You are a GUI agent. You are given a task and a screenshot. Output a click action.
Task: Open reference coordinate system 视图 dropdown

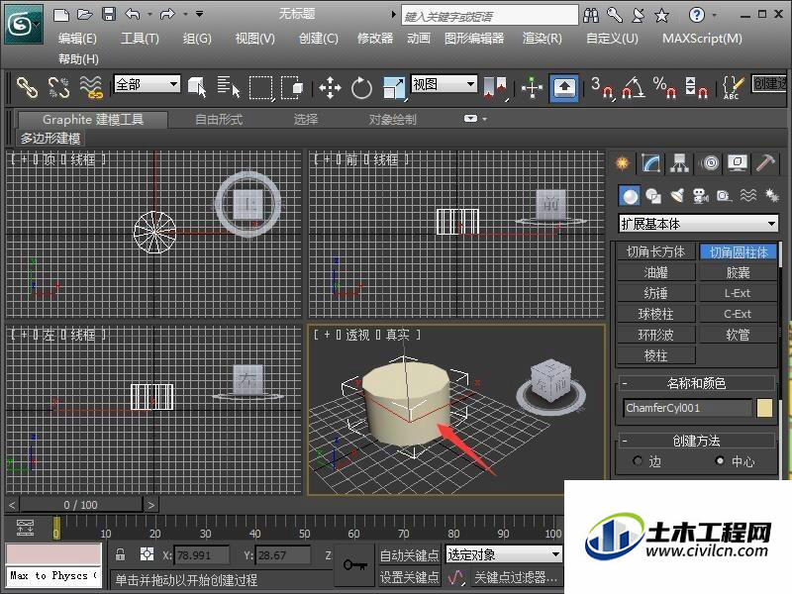[x=444, y=84]
